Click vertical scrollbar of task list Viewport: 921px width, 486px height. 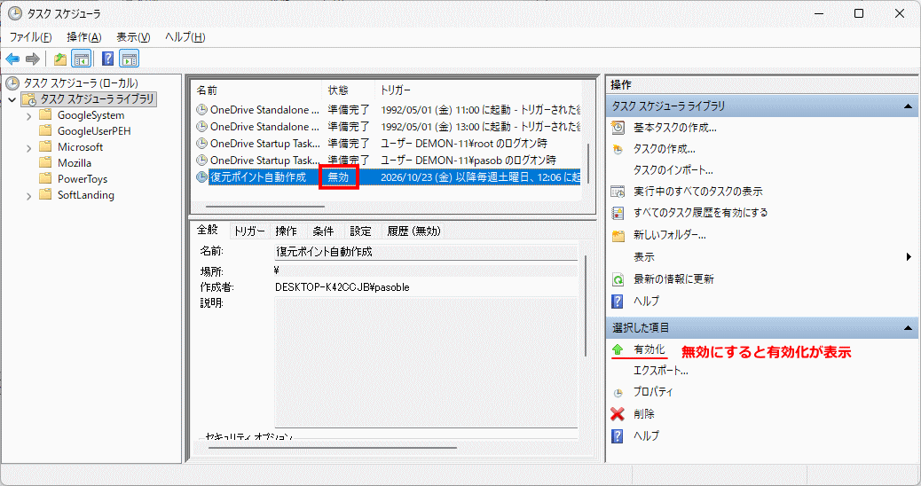tap(588, 163)
